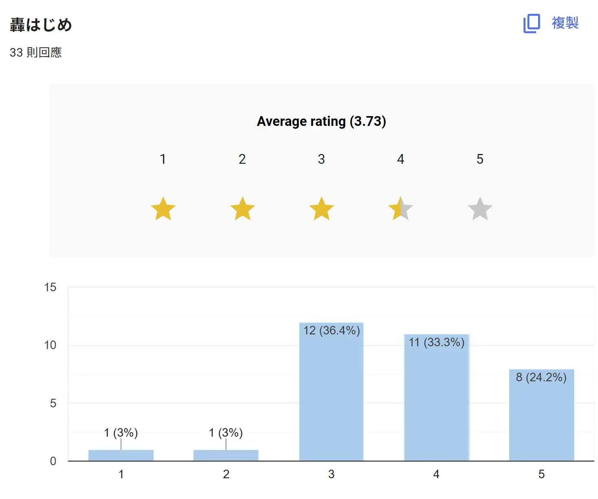Click the half-filled fourth star
598x499 pixels.
[401, 209]
